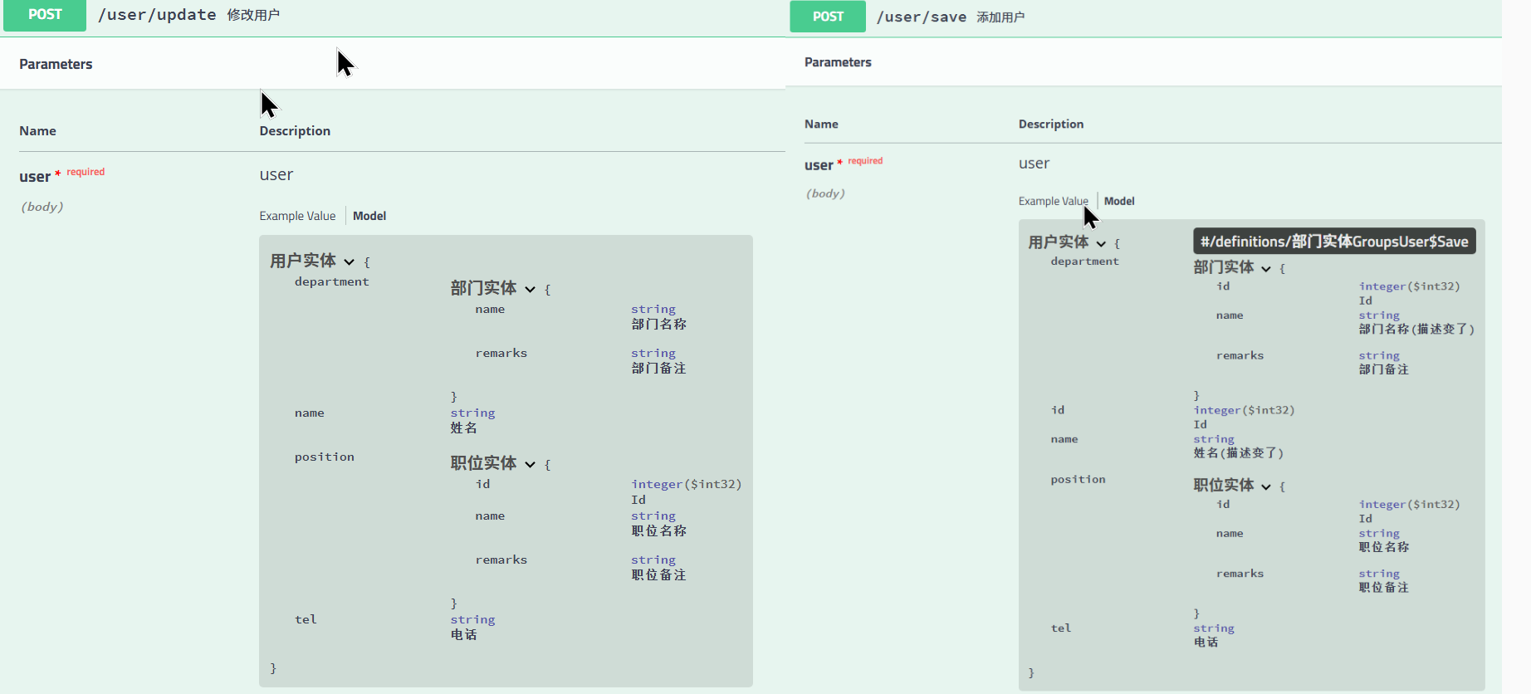1531x694 pixels.
Task: Click the 修改用户 endpoint summary
Action: click(253, 15)
